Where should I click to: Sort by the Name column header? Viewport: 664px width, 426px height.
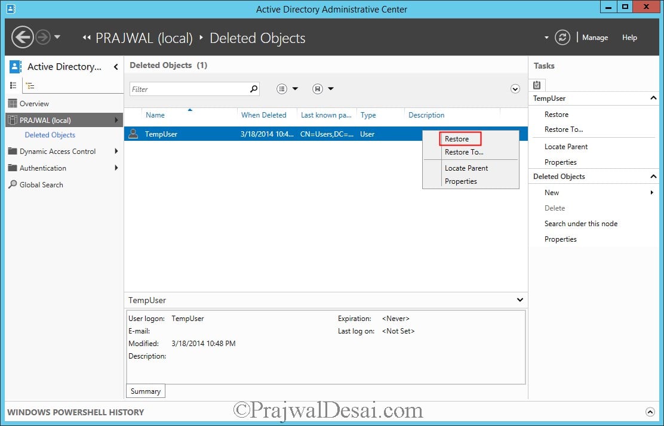155,115
